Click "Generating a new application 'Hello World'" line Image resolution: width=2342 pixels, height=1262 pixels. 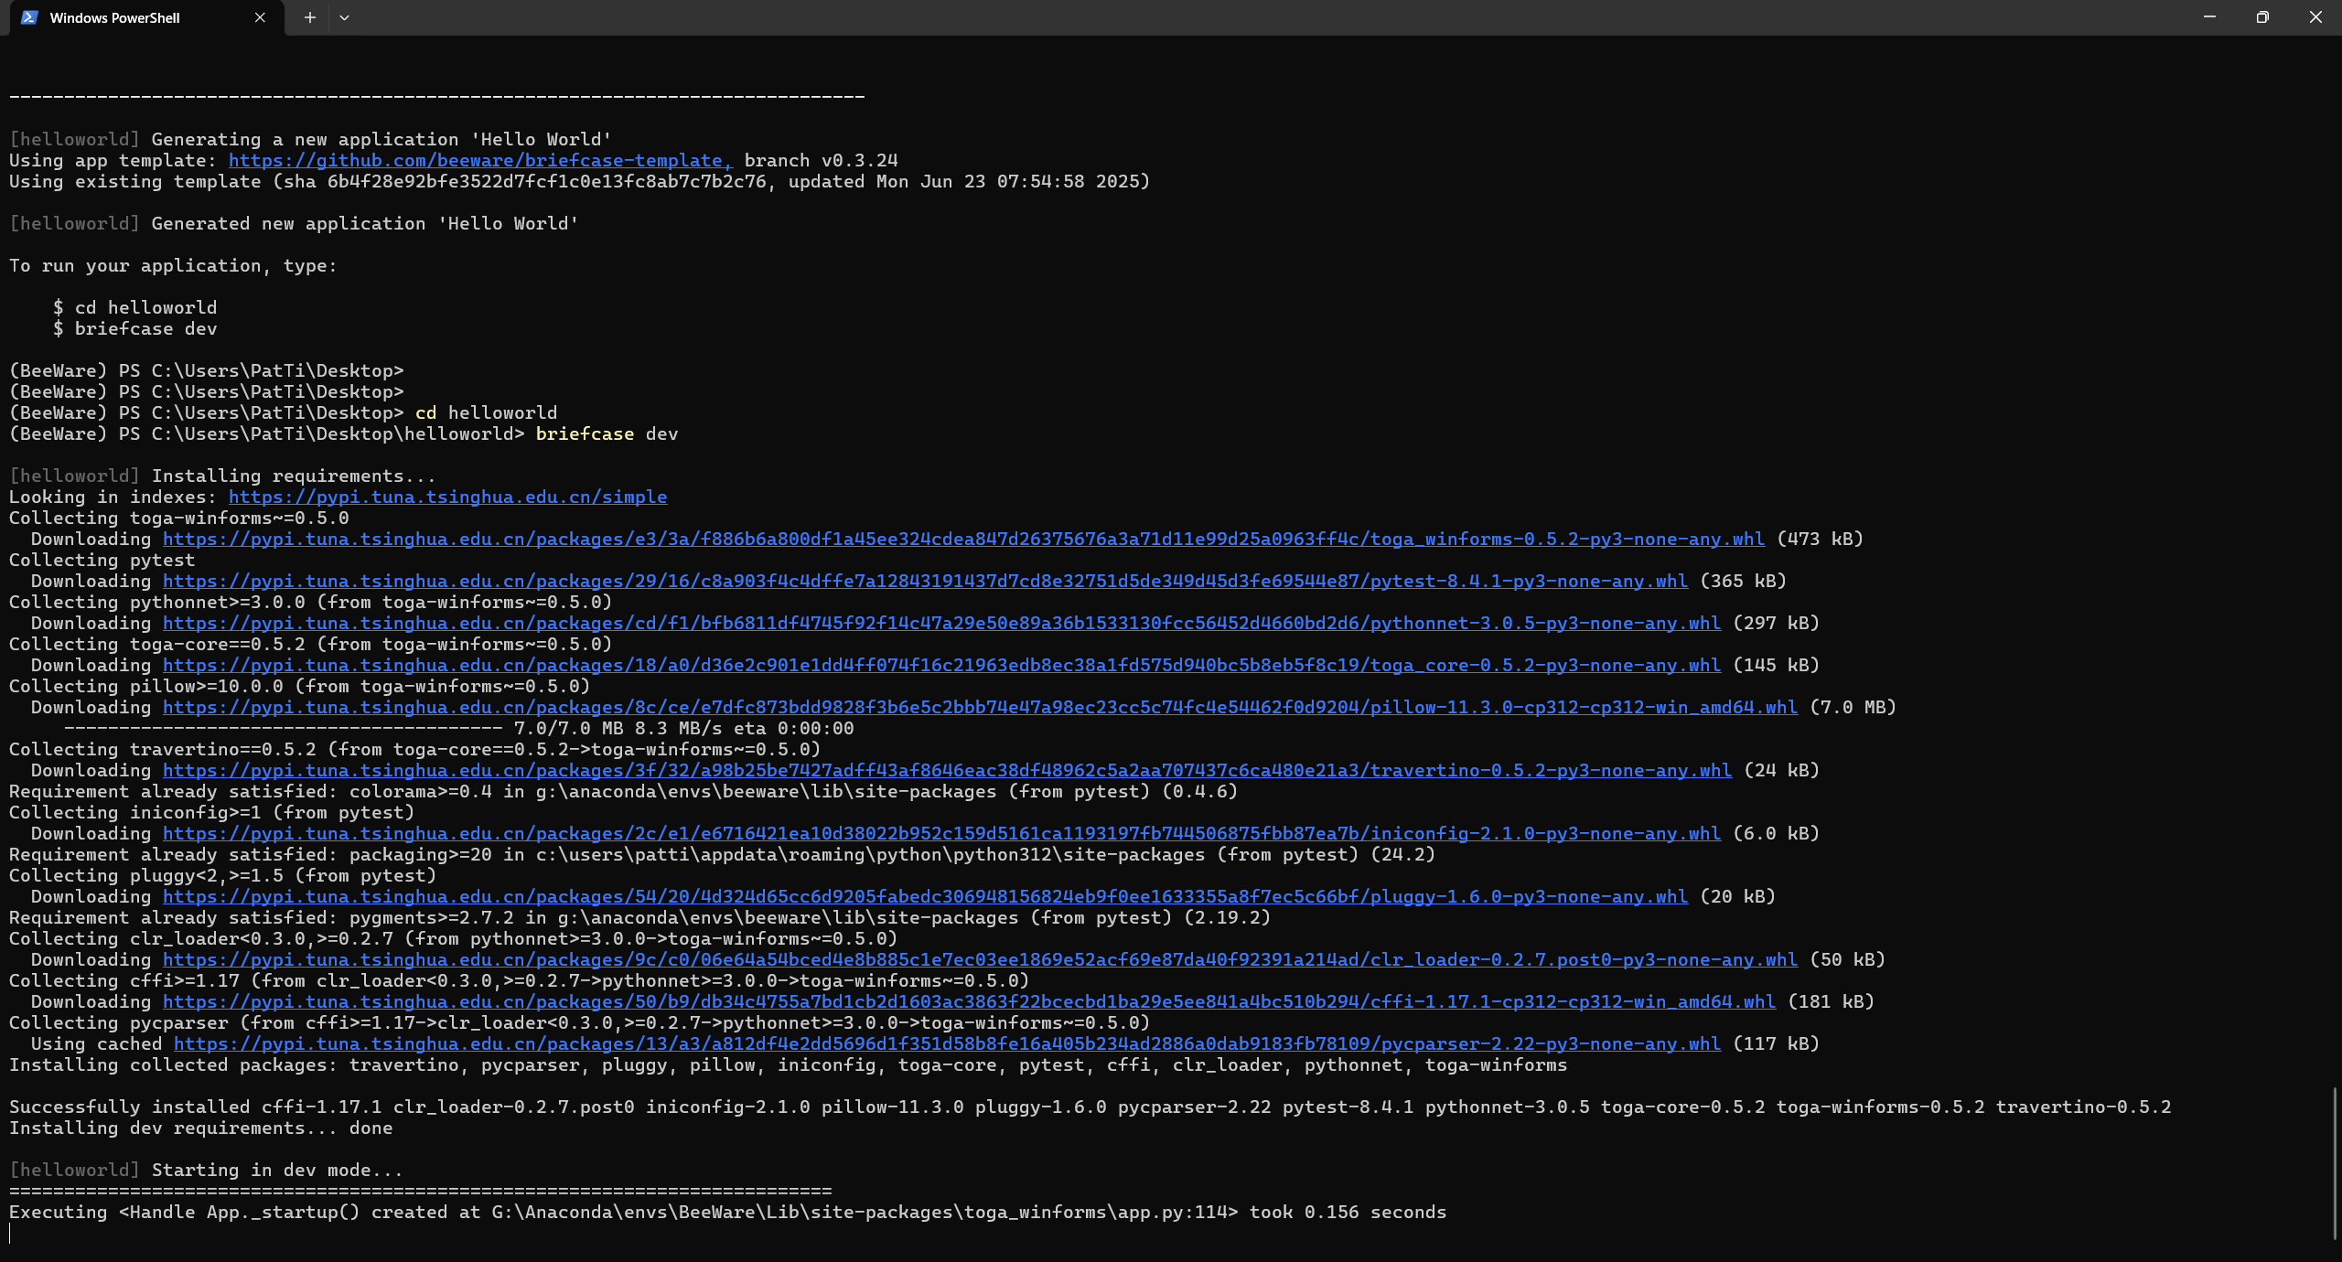point(310,139)
